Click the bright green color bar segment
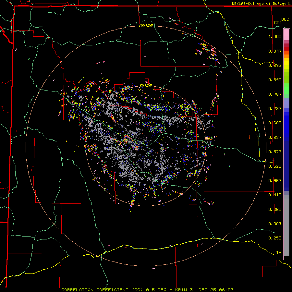Viewport: 292px width, 292px height. pyautogui.click(x=286, y=89)
